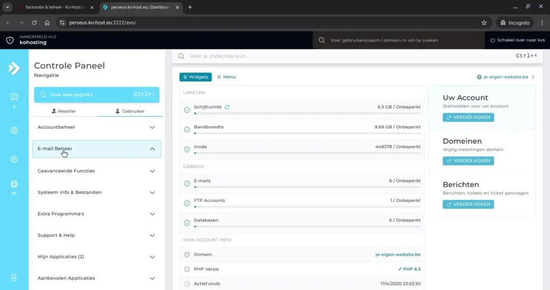The height and width of the screenshot is (290, 550).
Task: Open the messages icon in left sidebar
Action: (14, 97)
